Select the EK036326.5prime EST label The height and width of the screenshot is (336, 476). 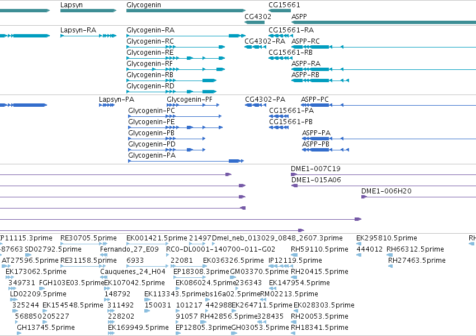click(x=233, y=261)
